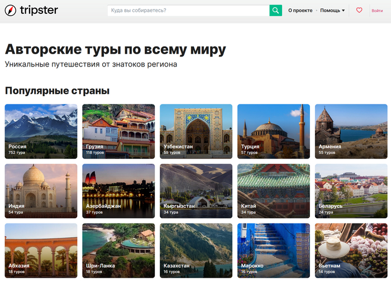Click the Войти login link
The width and height of the screenshot is (391, 281).
tap(377, 11)
